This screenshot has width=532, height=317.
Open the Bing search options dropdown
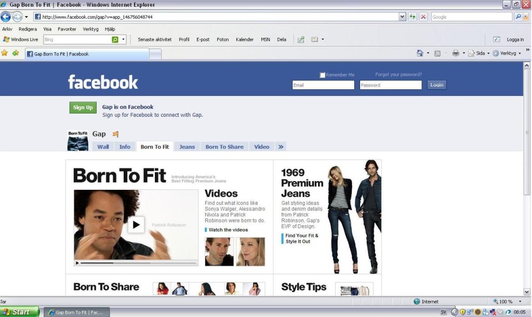pyautogui.click(x=123, y=39)
